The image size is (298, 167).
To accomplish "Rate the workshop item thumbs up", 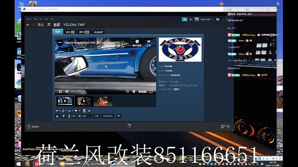I will (x=57, y=116).
